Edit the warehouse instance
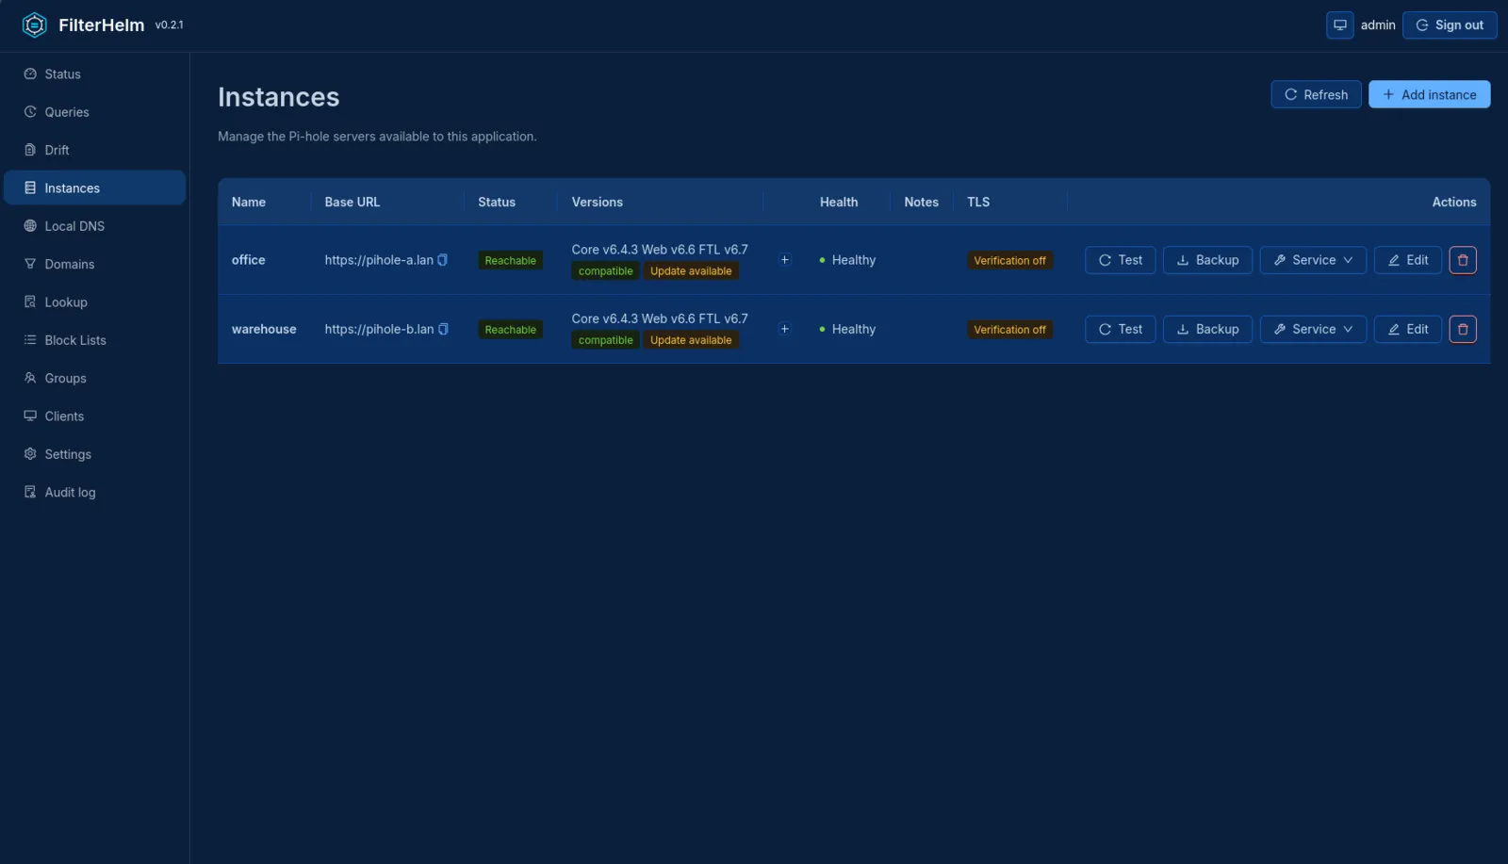1508x864 pixels. point(1408,329)
